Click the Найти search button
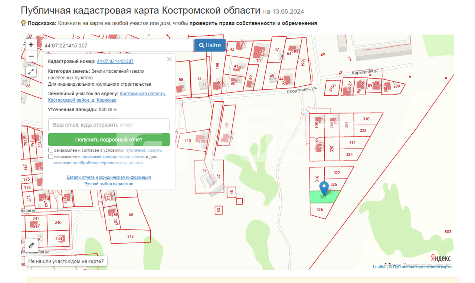Viewport: 475px width, 283px height. (210, 45)
